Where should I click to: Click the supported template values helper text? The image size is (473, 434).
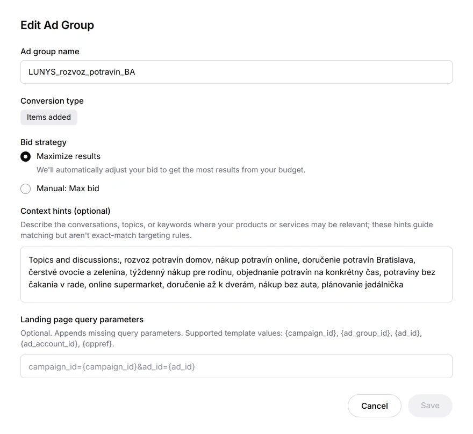(x=221, y=338)
